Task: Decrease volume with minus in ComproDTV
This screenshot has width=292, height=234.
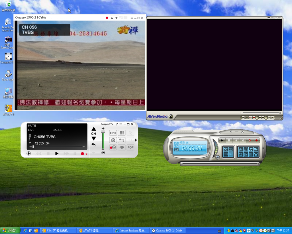Action: tap(103, 150)
